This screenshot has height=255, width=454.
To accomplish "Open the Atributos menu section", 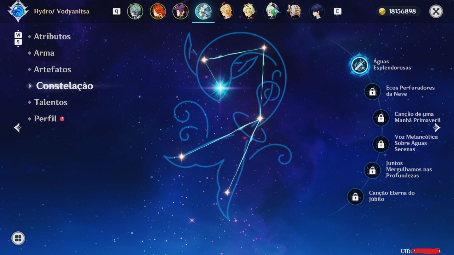I will pos(52,36).
